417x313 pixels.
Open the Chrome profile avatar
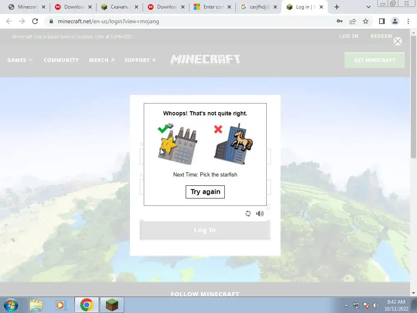click(x=395, y=21)
